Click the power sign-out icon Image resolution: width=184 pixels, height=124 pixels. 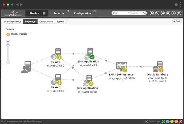point(179,13)
